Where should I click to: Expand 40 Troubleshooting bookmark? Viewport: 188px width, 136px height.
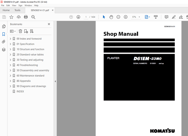[10, 65]
